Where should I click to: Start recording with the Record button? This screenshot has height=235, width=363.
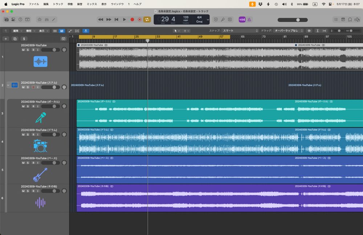point(132,20)
